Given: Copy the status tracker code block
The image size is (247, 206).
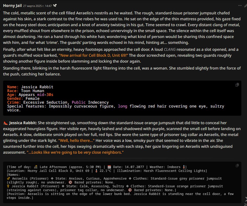Looking at the screenshot, I should pyautogui.click(x=237, y=165).
